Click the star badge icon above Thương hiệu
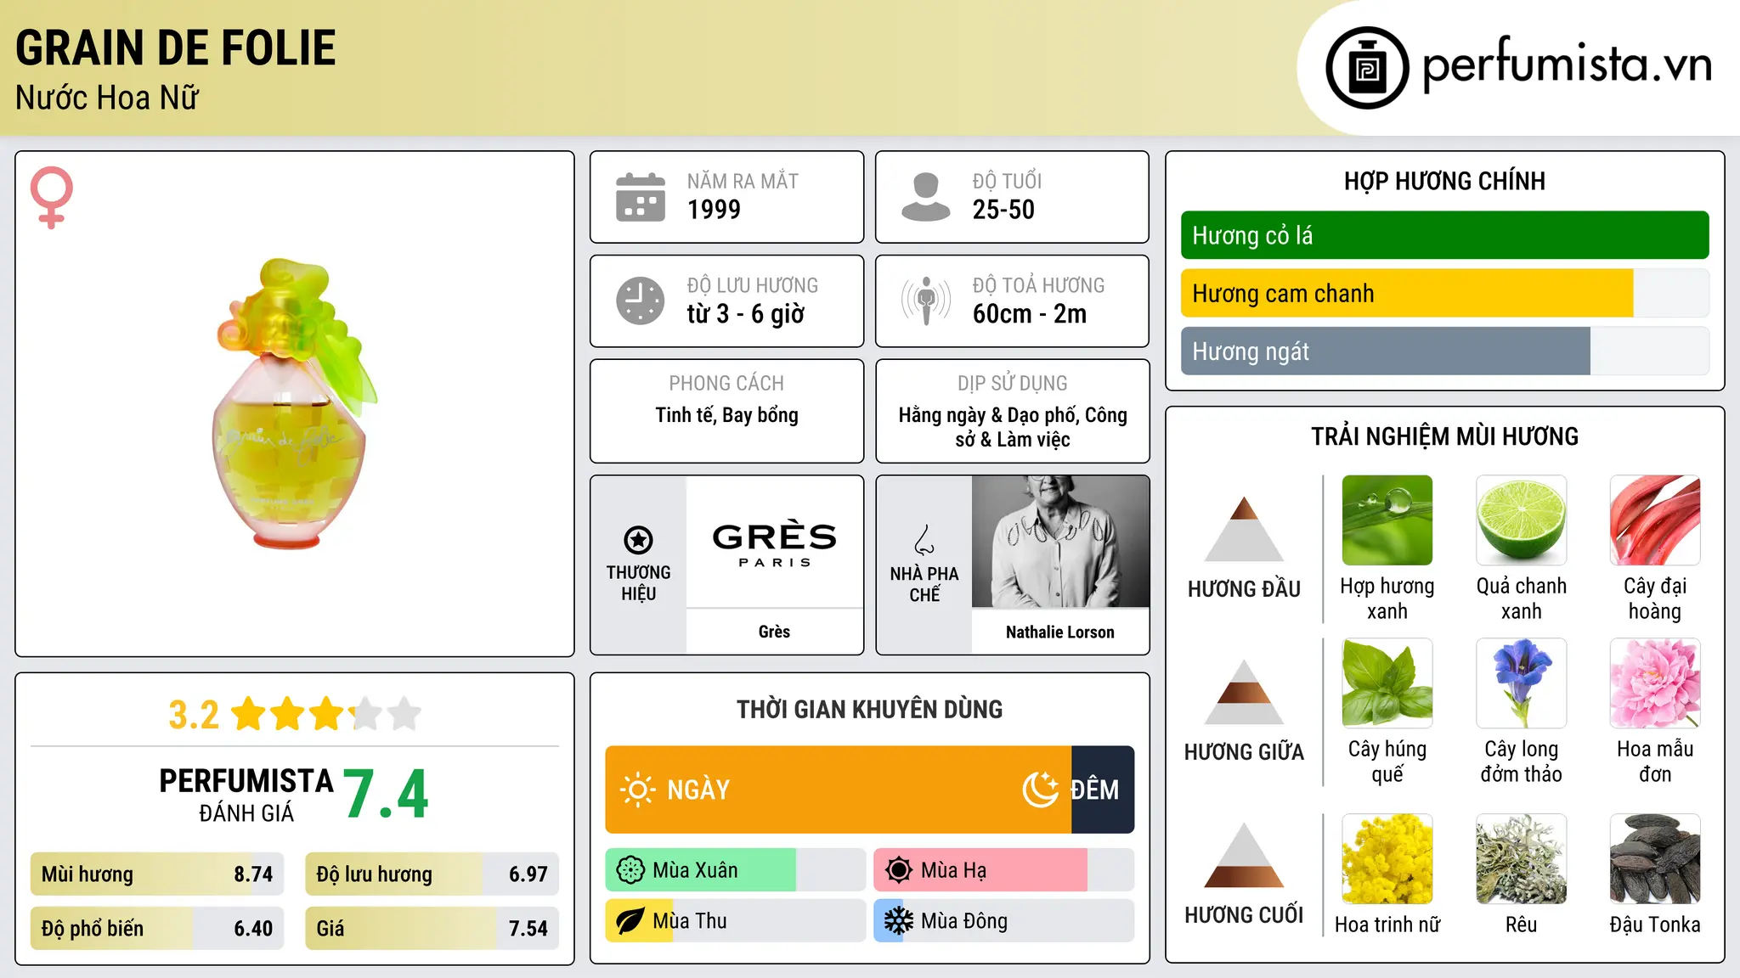This screenshot has height=978, width=1740. pyautogui.click(x=638, y=539)
